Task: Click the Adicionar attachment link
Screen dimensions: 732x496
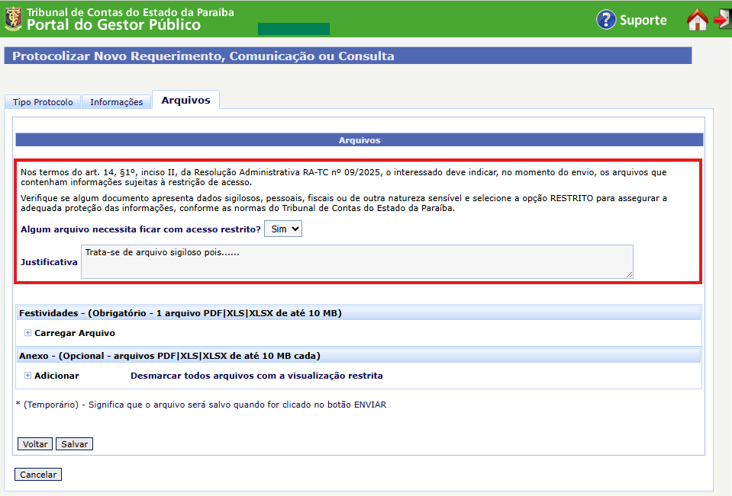Action: (56, 376)
